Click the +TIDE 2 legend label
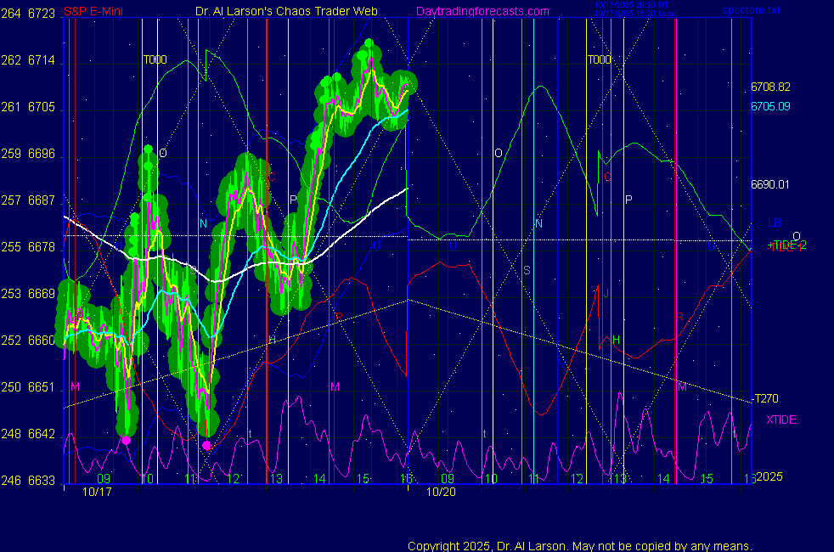 point(786,245)
